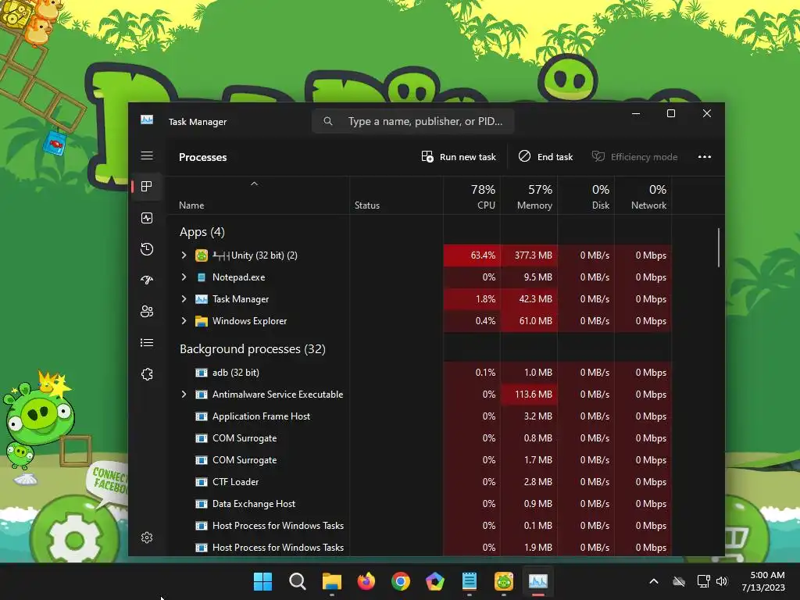The height and width of the screenshot is (600, 800).
Task: Click the Unity (32 bit) pig app icon
Action: pos(202,255)
